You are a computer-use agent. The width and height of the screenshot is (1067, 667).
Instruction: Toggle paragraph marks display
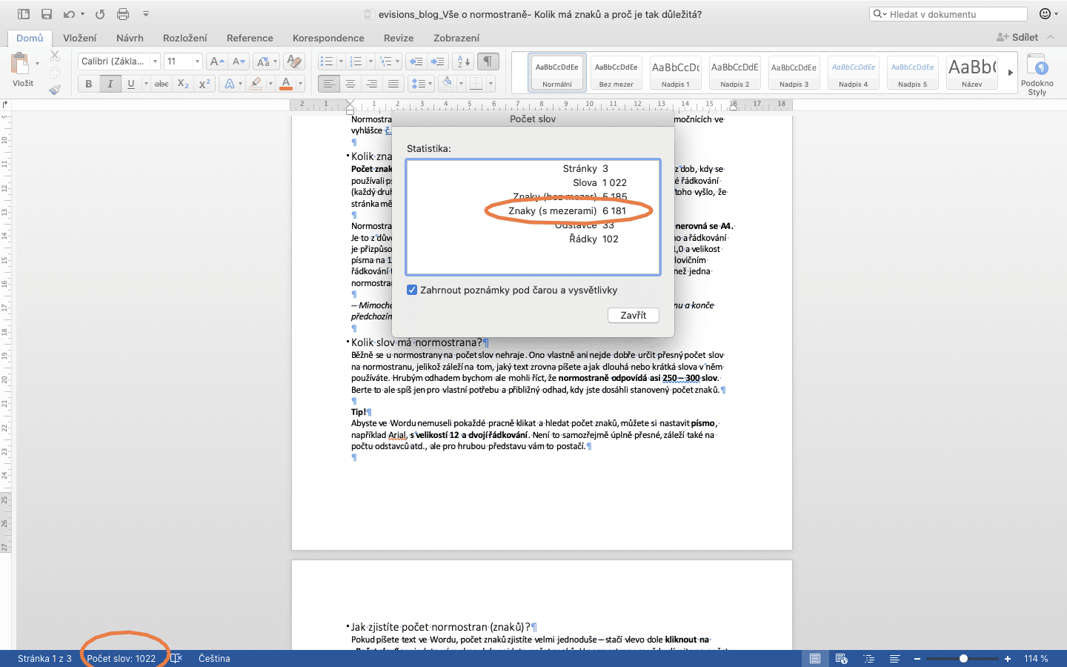pos(488,62)
